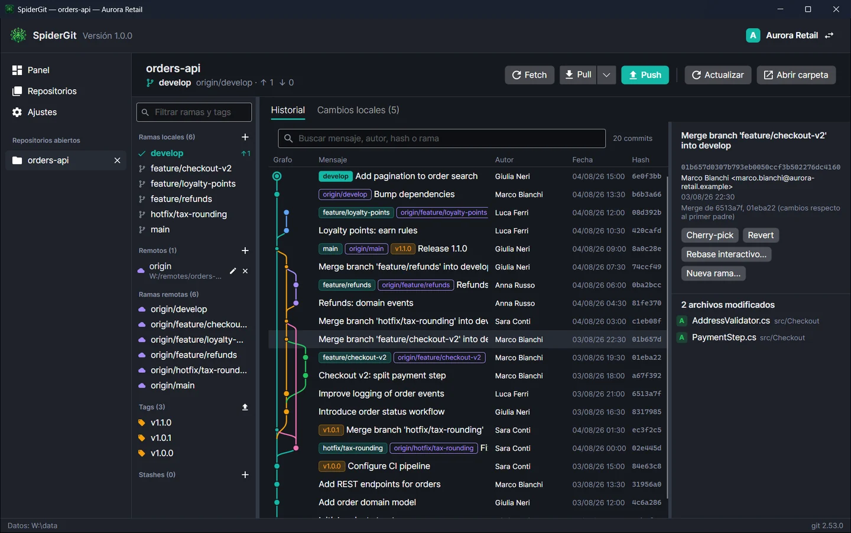
Task: Select local branch hotfix/tax-rounding
Action: click(x=195, y=214)
